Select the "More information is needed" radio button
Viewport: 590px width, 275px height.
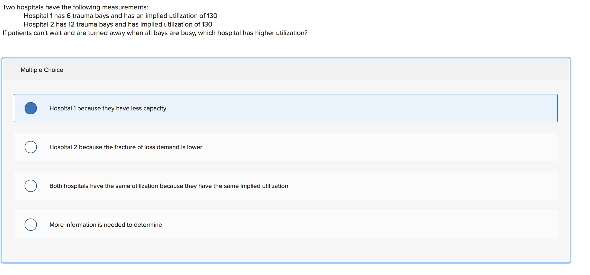click(31, 225)
